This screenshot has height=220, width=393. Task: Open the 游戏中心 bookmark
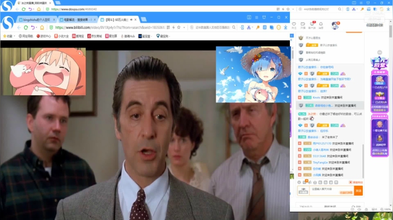(x=44, y=36)
